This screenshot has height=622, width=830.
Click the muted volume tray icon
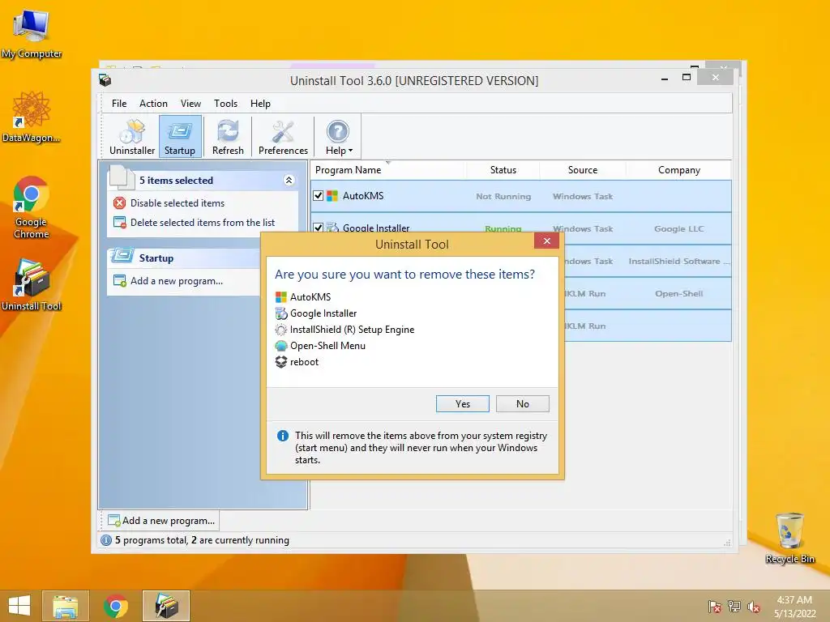[754, 607]
